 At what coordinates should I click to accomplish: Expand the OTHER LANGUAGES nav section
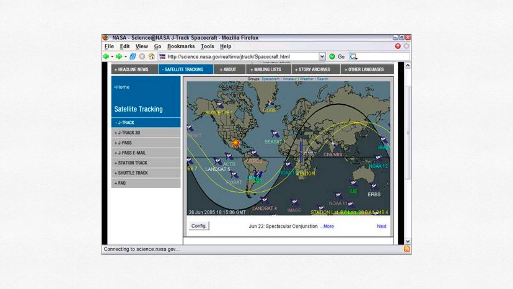pos(367,69)
